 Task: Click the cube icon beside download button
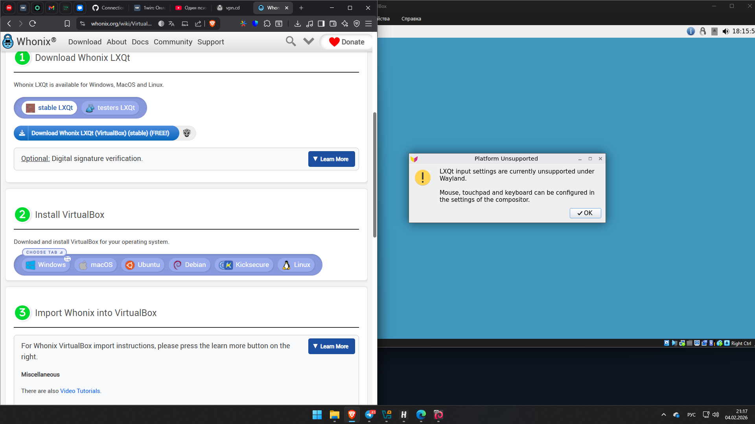coord(187,133)
